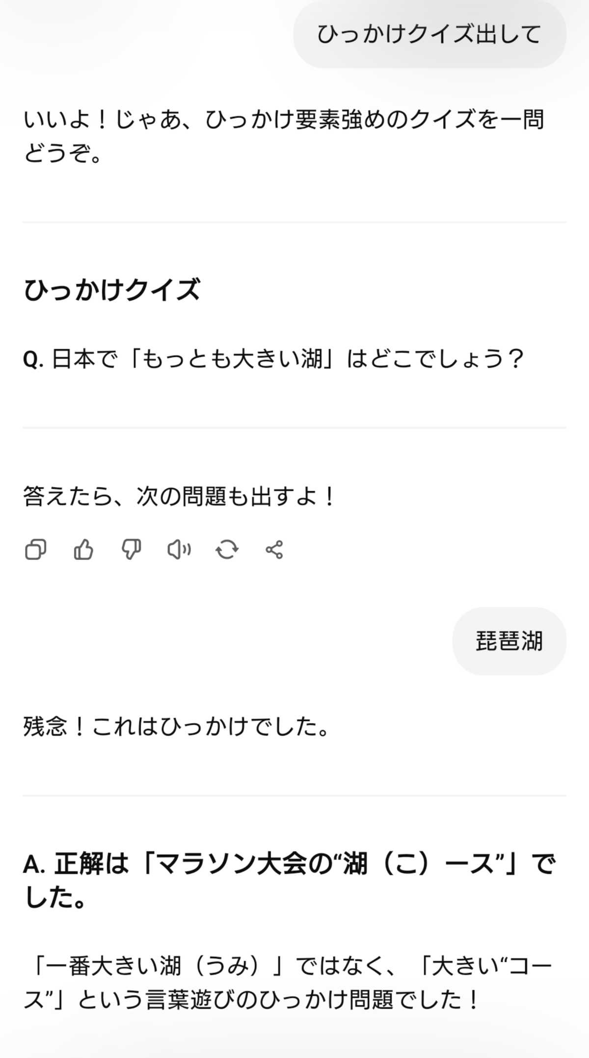Screen dimensions: 589x1058
Task: Copy the quiz response using the copy icon
Action: [35, 550]
